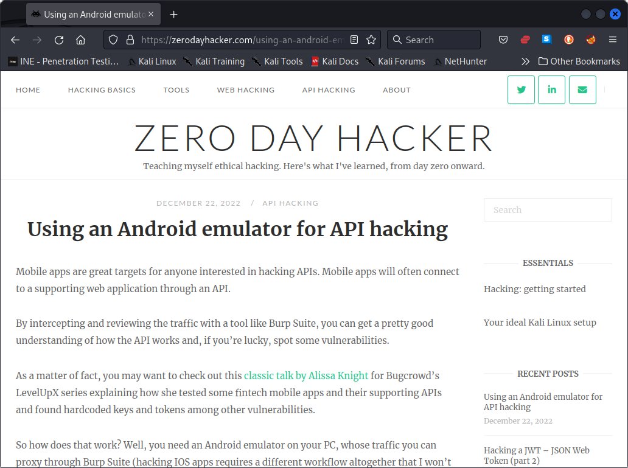
Task: Open the extension icon right of DuckDuckGo
Action: [591, 40]
